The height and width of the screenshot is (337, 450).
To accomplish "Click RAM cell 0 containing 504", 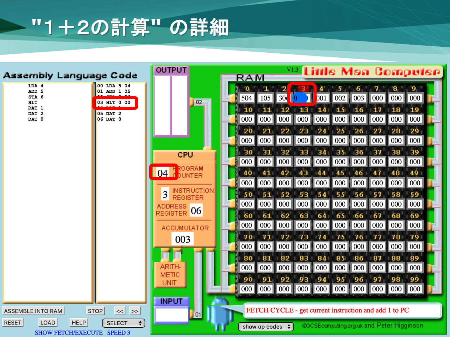I will (x=247, y=98).
